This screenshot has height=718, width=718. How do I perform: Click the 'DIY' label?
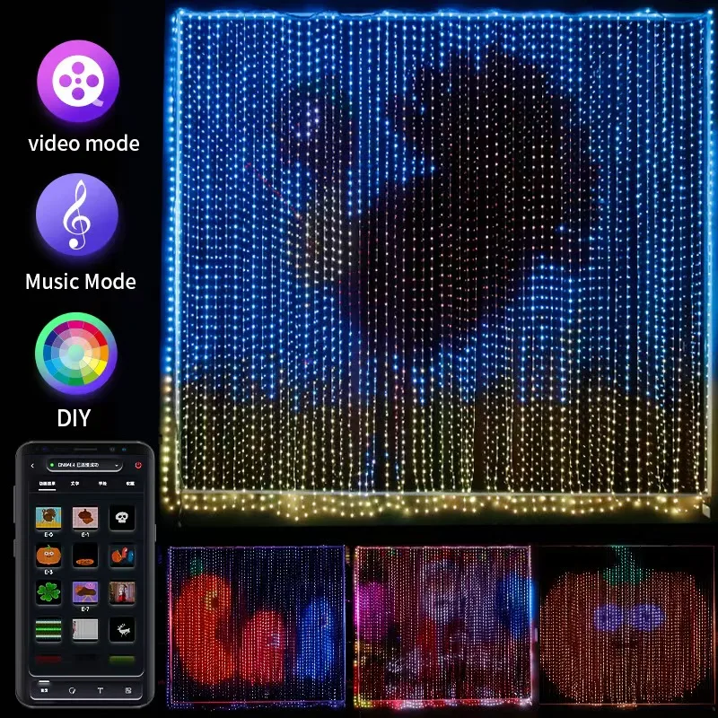coord(74,418)
